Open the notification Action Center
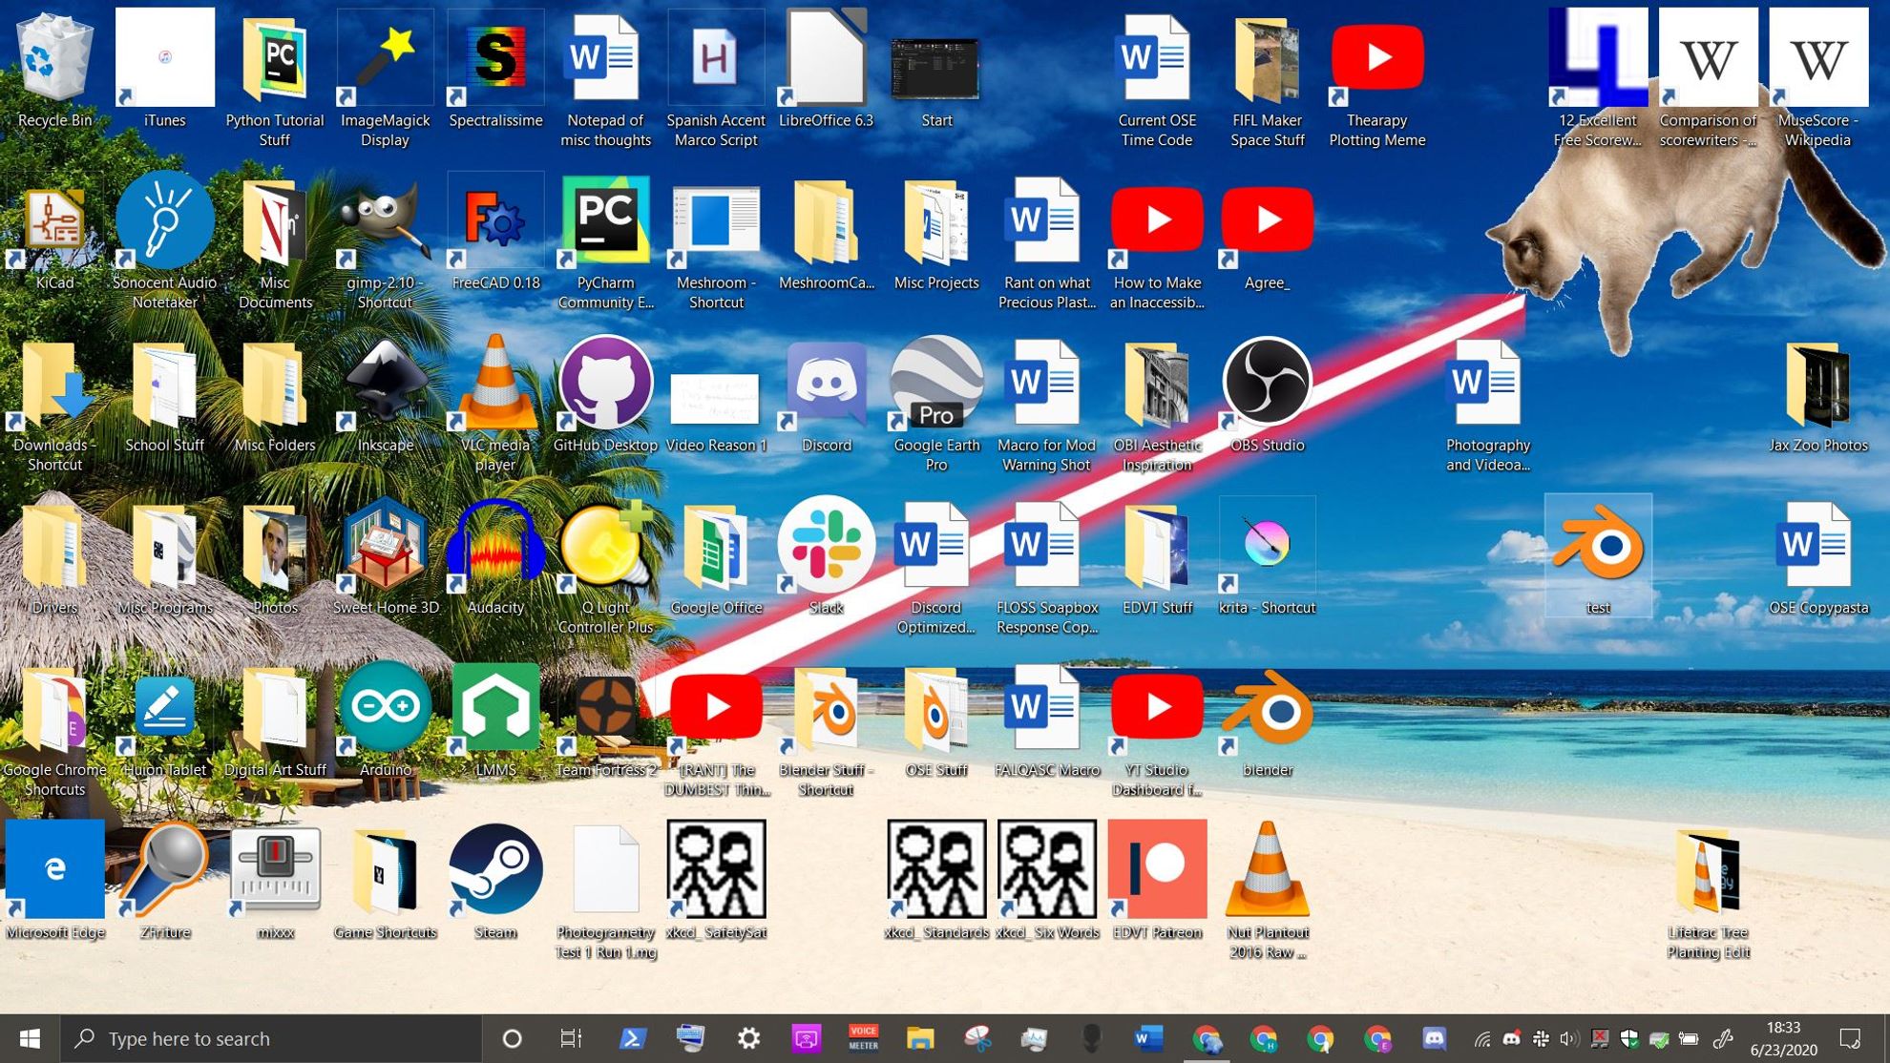The width and height of the screenshot is (1890, 1063). (1851, 1038)
